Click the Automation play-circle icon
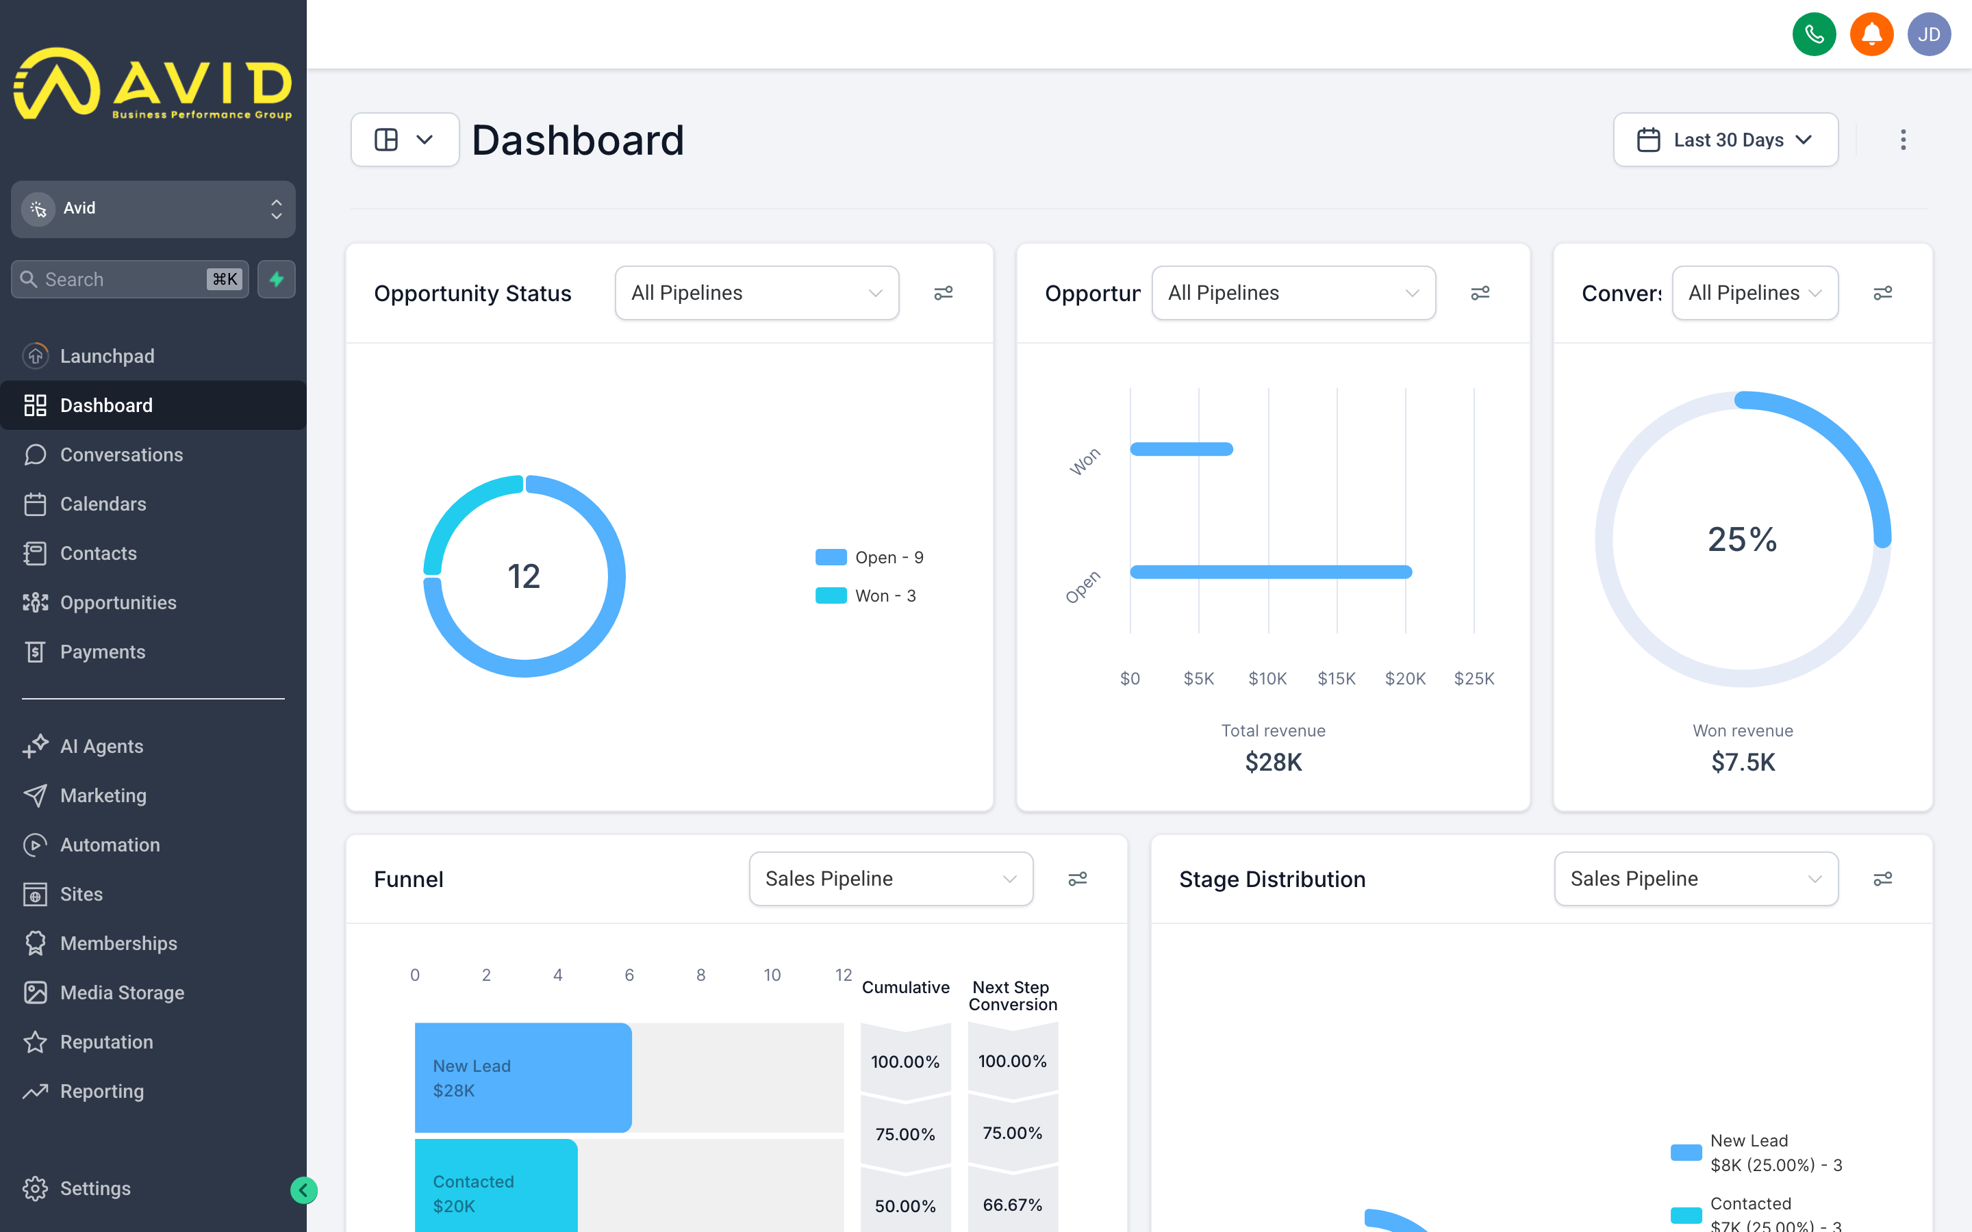 35,845
